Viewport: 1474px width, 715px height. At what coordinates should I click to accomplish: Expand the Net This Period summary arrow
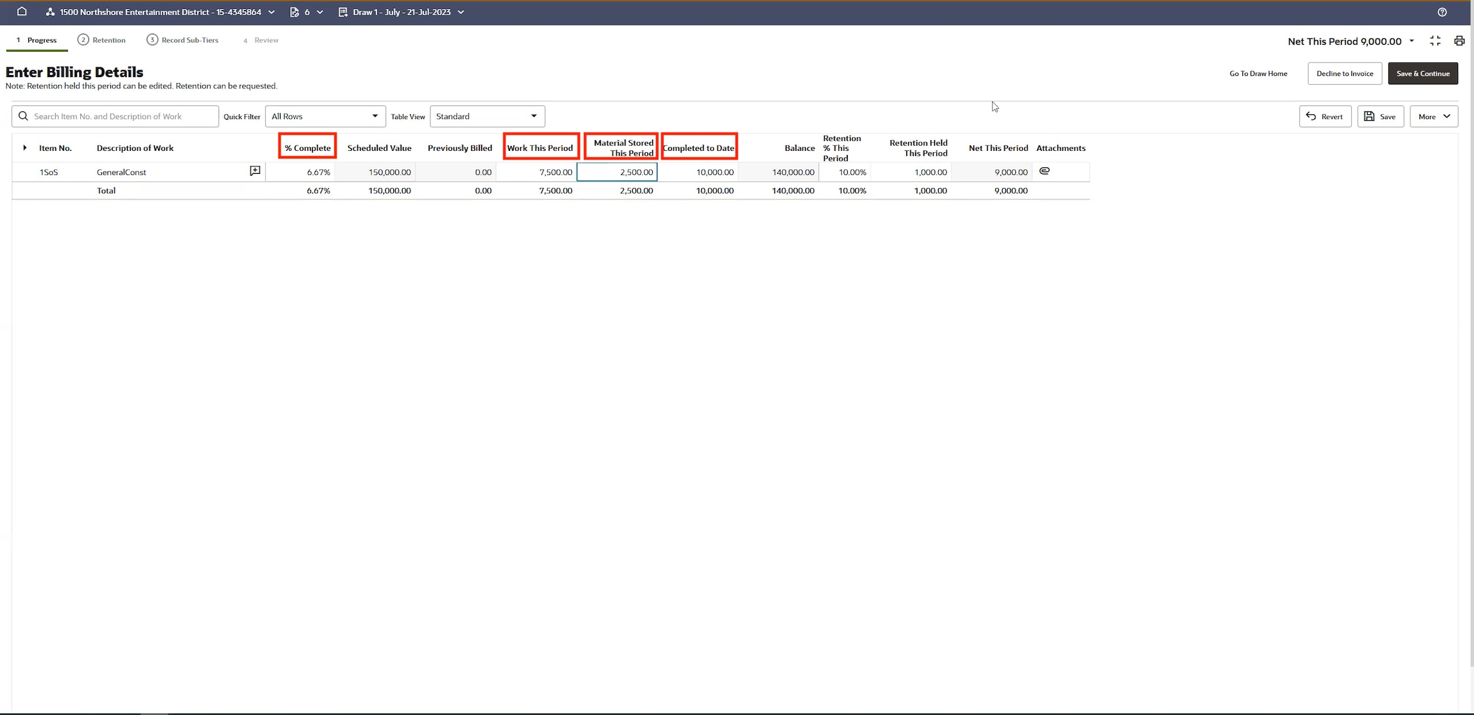click(1412, 41)
